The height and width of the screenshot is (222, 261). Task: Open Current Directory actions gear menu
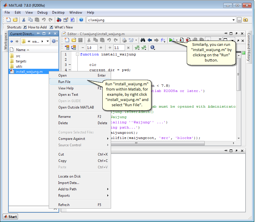55,41
